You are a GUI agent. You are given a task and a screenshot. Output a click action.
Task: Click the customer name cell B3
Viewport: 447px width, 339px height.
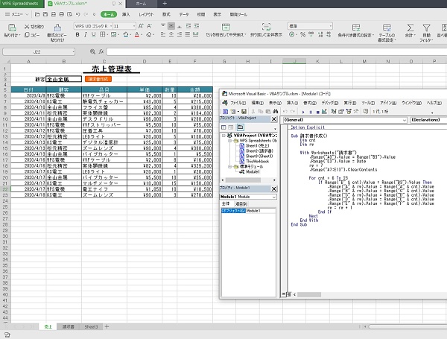[63, 79]
